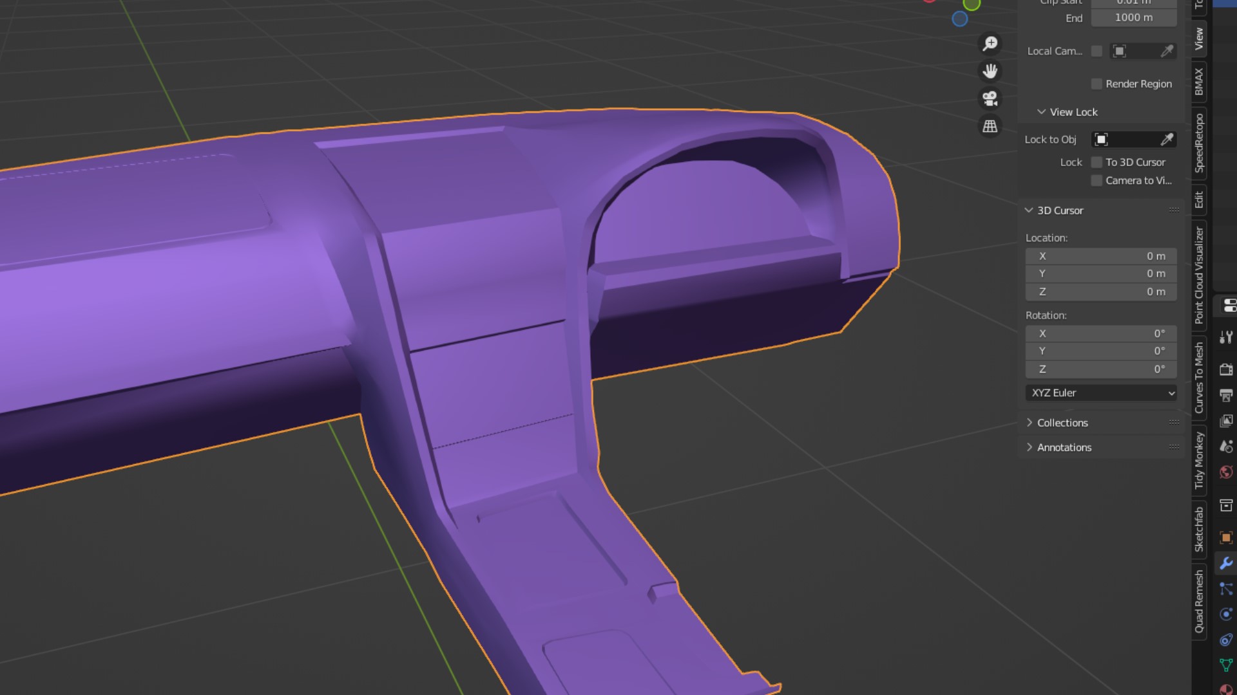
Task: Switch to the SpeedRetopo sidebar tab
Action: point(1199,143)
